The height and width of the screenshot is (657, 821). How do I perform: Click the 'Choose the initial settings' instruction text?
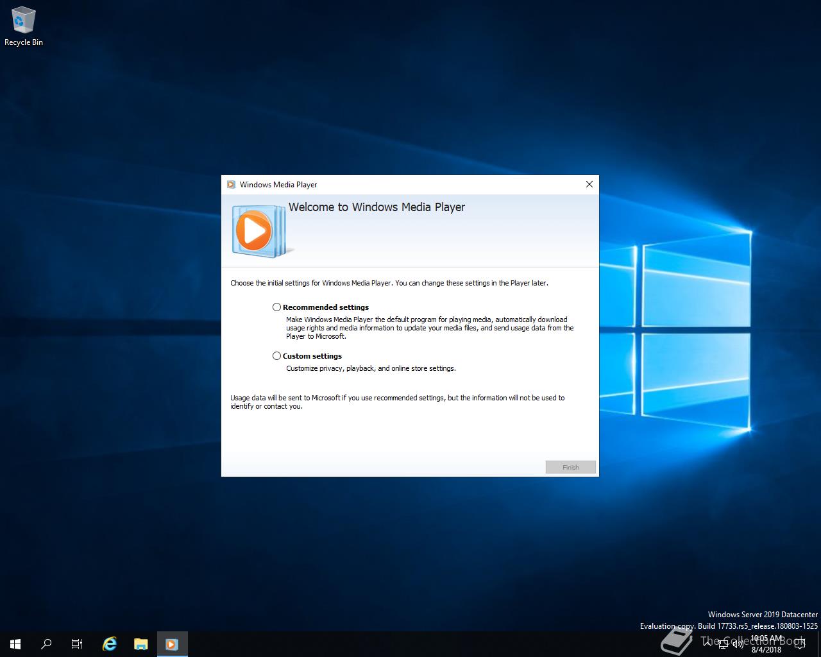[389, 283]
